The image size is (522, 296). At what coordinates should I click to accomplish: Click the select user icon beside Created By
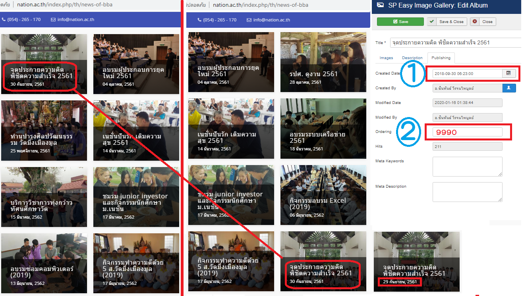[509, 88]
